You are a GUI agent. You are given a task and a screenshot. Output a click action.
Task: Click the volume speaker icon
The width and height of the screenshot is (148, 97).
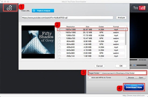coord(131,65)
